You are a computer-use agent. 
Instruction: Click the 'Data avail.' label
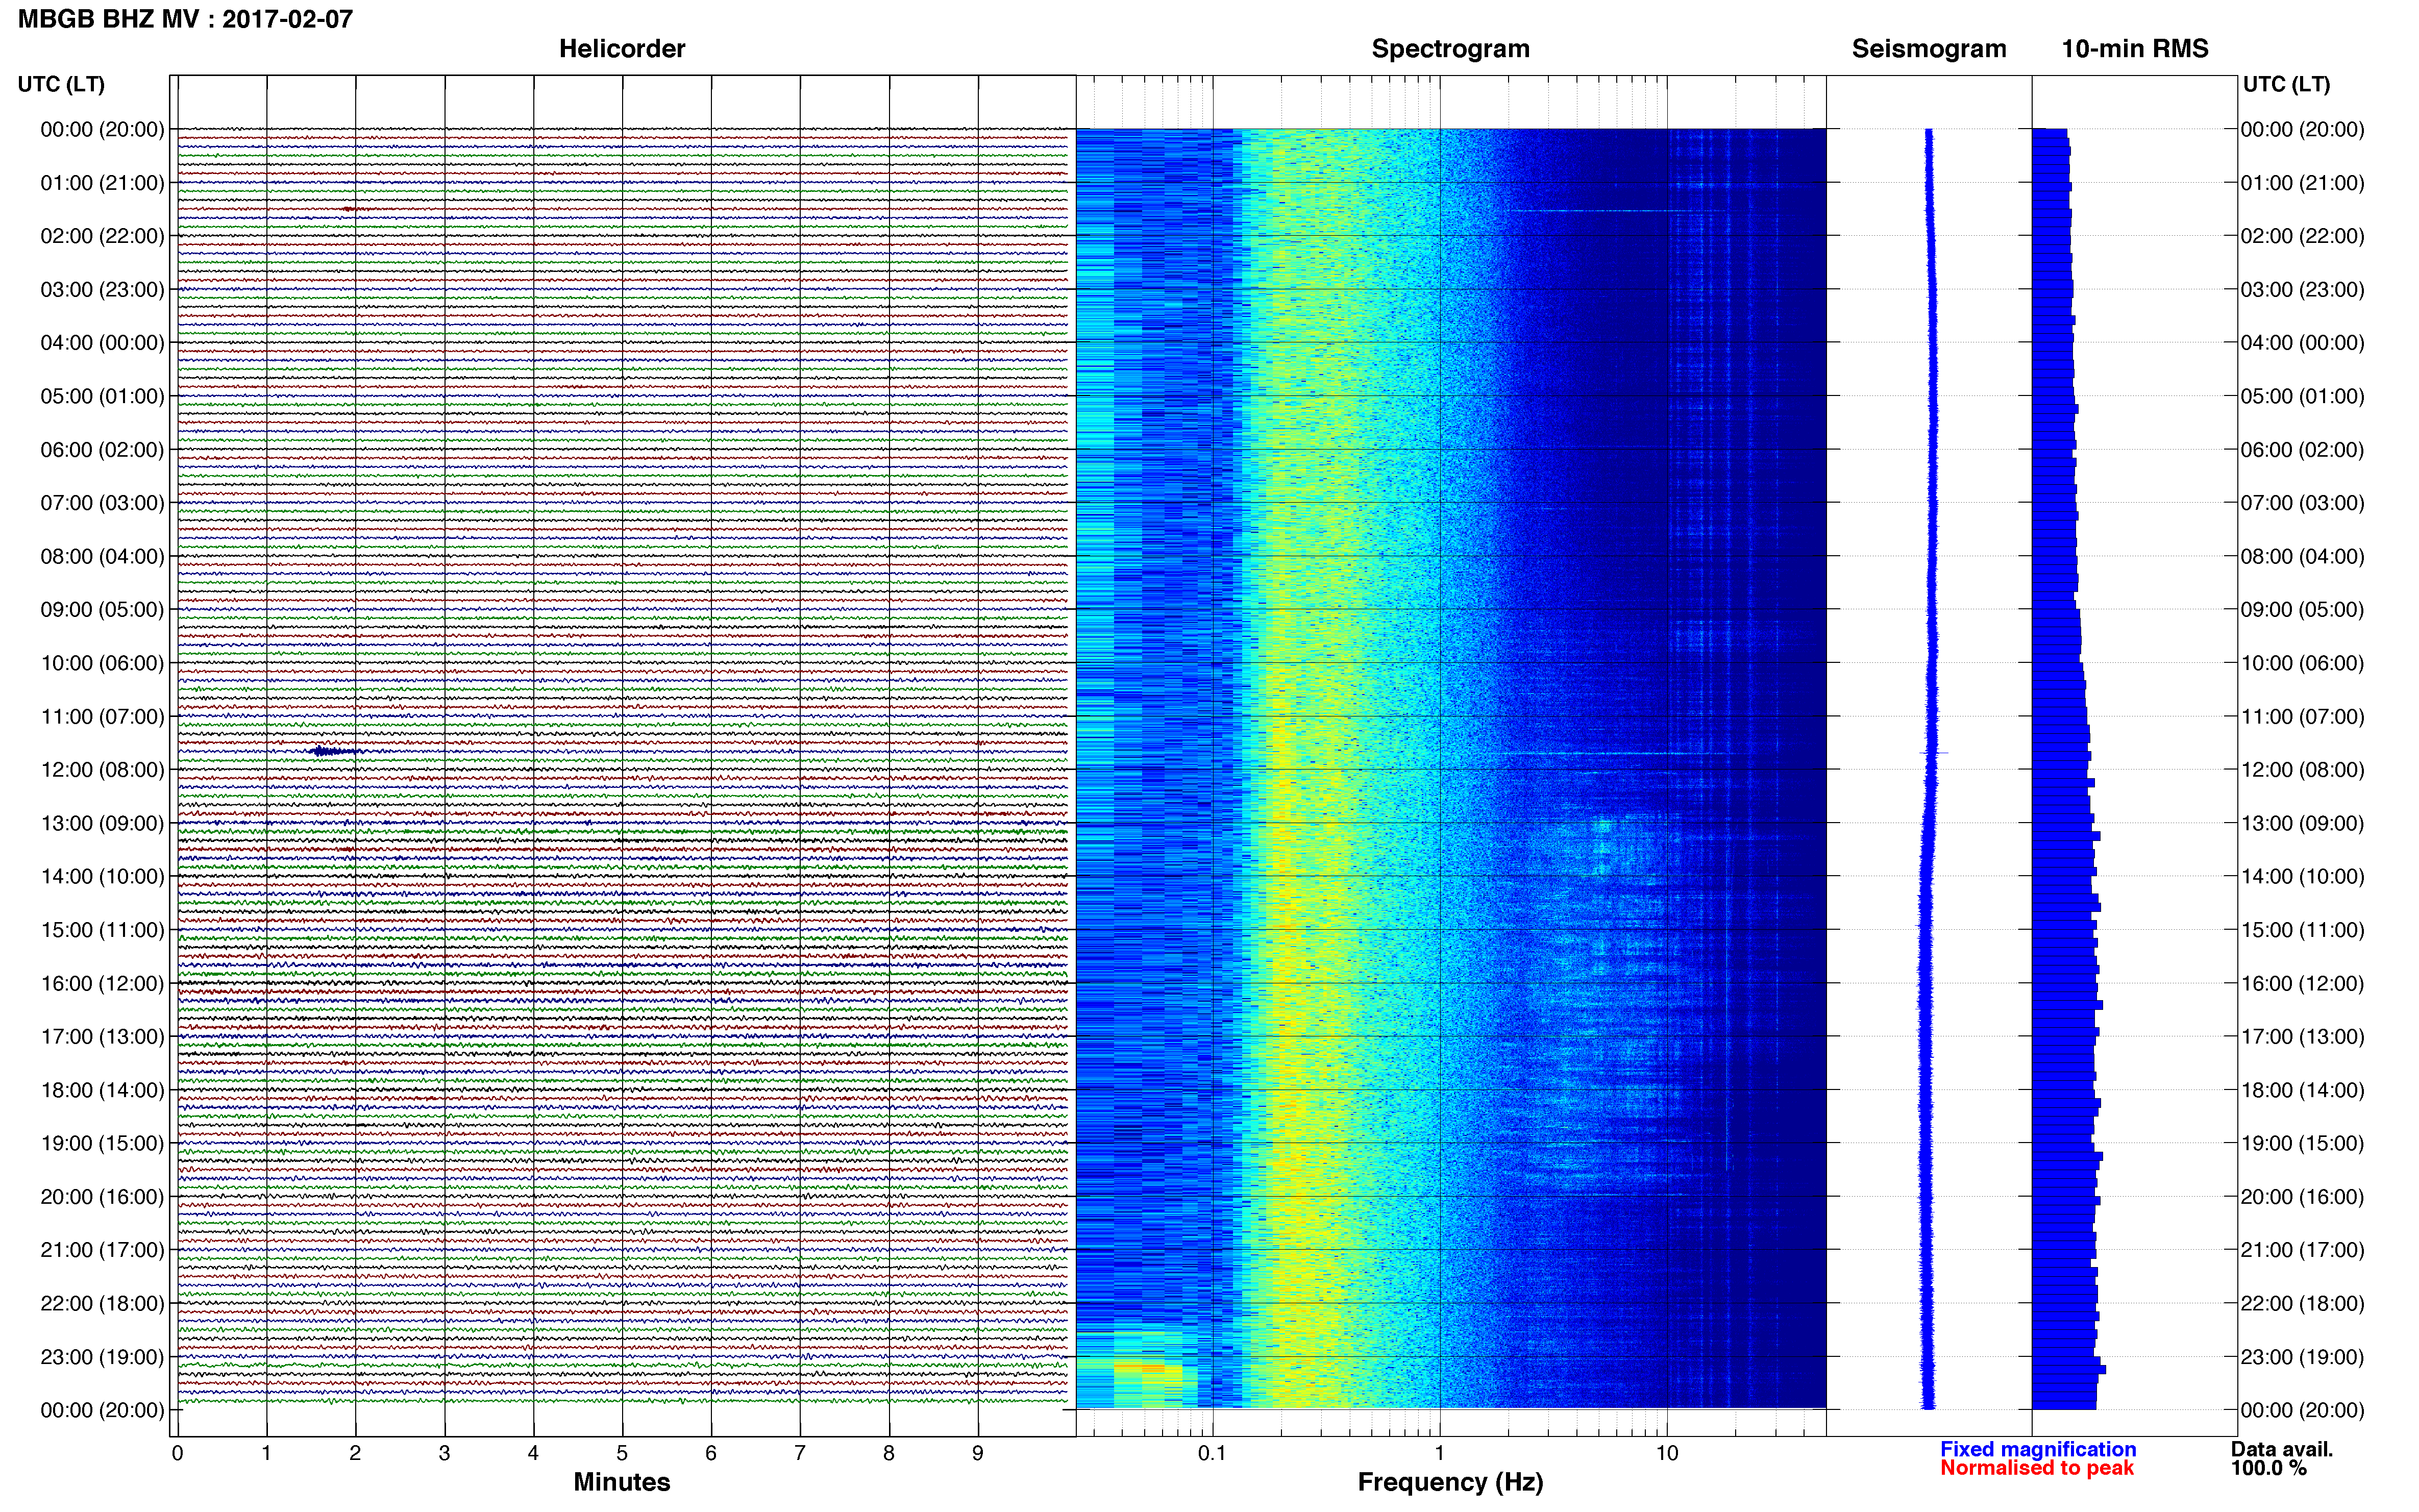tap(2282, 1449)
